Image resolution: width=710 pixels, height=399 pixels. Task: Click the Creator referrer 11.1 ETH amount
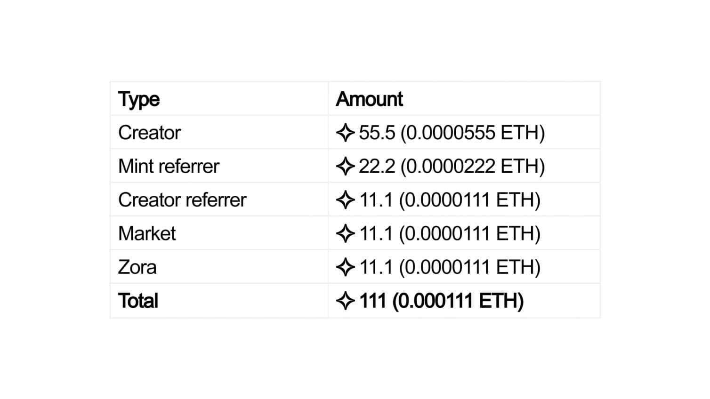point(450,200)
